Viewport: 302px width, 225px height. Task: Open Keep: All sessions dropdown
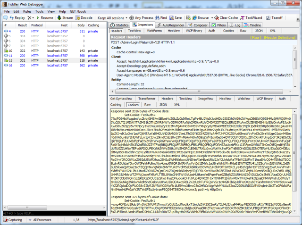112,18
